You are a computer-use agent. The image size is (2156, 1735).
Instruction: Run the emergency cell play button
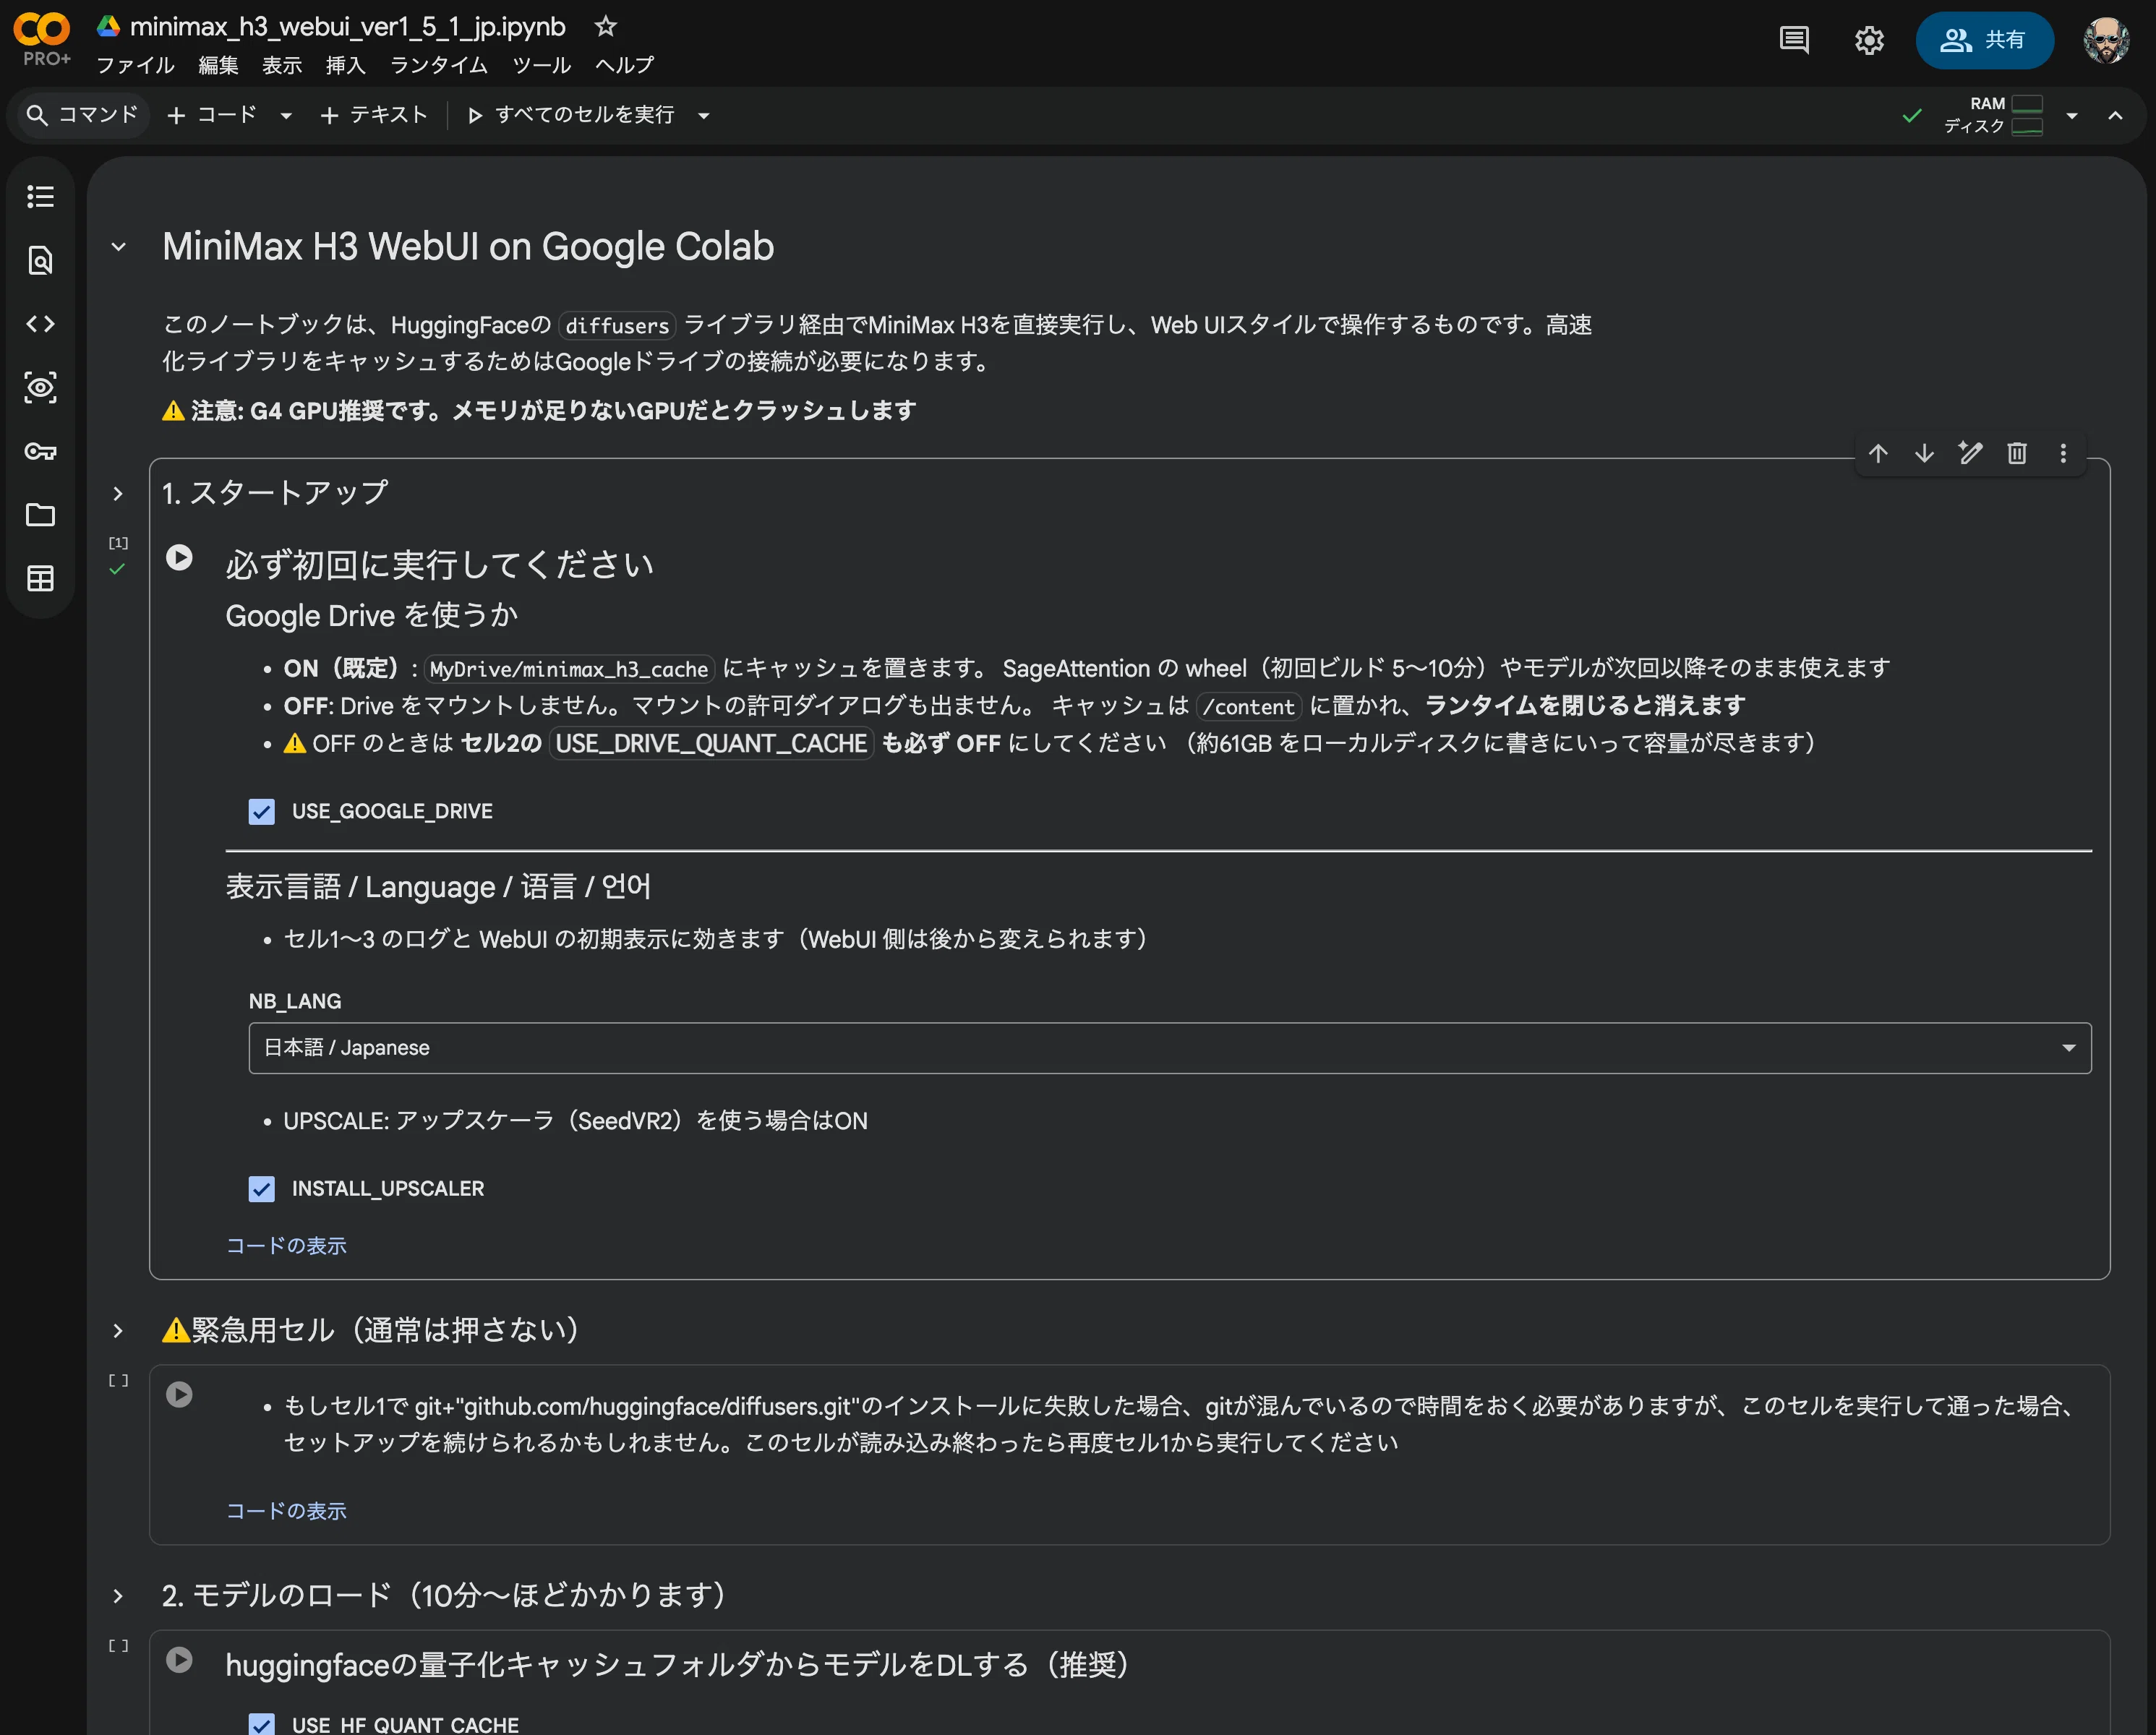(179, 1394)
